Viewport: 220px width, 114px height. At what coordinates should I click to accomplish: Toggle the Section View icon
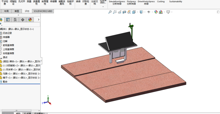124,12
